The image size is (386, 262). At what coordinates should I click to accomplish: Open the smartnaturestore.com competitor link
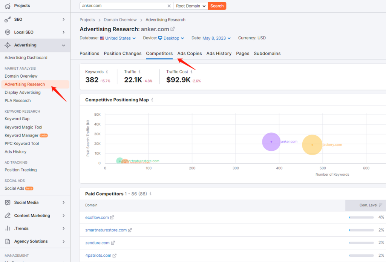tap(106, 230)
